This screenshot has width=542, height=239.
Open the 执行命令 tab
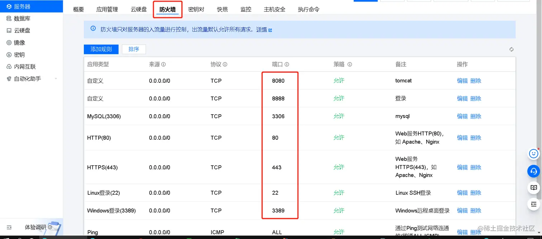tap(309, 9)
